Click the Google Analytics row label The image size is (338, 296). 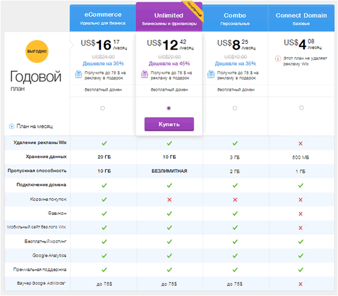[x=50, y=255]
